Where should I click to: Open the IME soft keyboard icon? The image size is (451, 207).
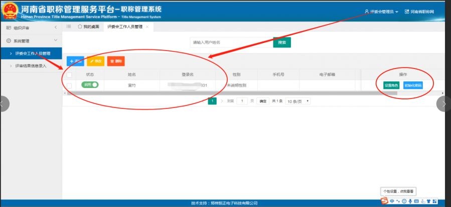coord(416,201)
